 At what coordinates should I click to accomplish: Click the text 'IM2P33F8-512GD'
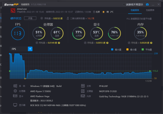tap(108, 91)
